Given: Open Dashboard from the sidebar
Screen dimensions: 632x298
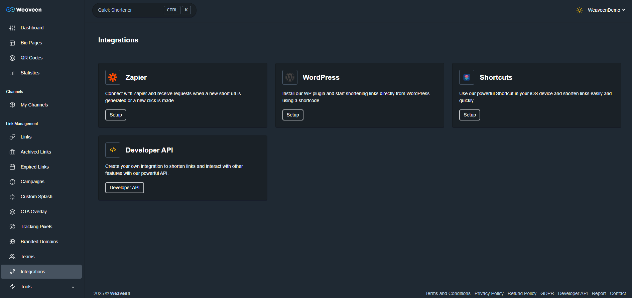Looking at the screenshot, I should pos(32,28).
